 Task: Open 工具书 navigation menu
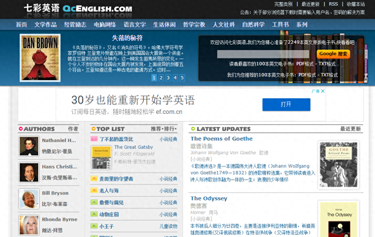click(x=280, y=24)
